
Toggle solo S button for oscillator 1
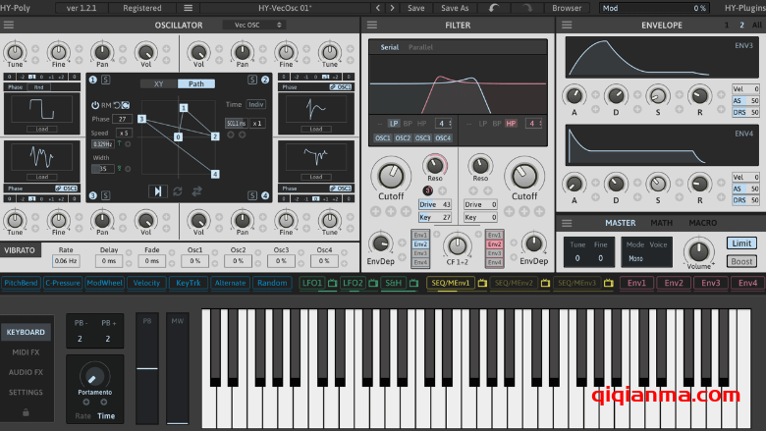pos(105,81)
